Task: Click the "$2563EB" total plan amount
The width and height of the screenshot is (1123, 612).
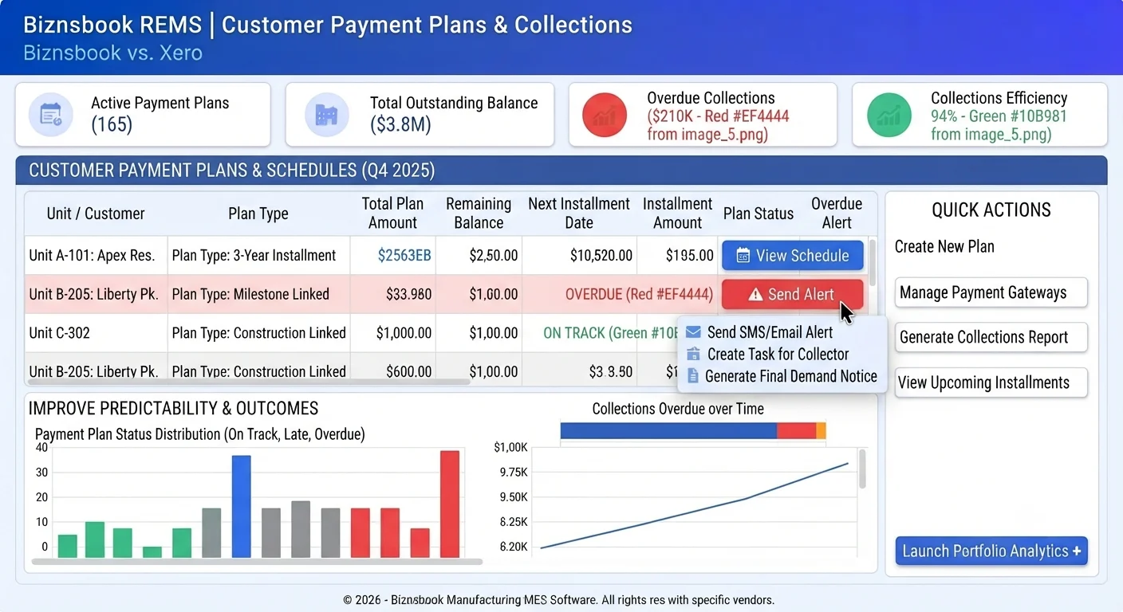Action: point(404,256)
